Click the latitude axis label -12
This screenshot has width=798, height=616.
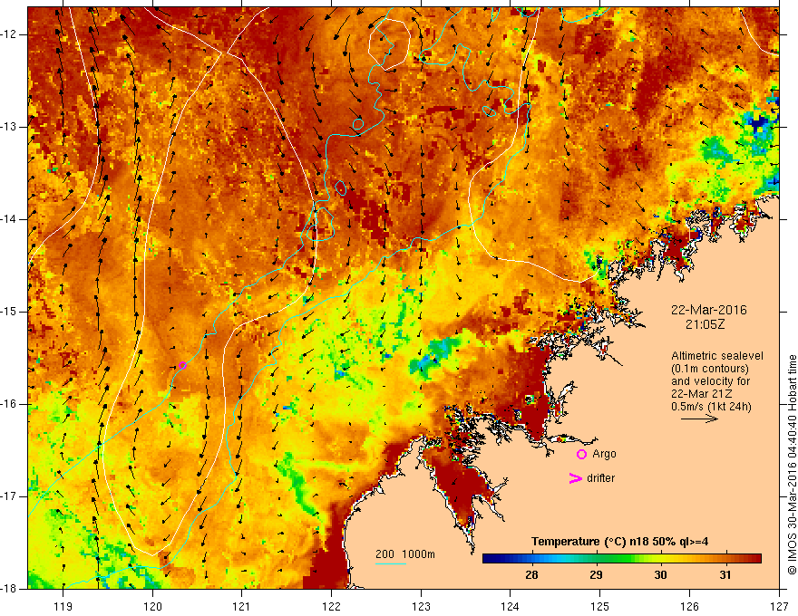click(x=9, y=34)
